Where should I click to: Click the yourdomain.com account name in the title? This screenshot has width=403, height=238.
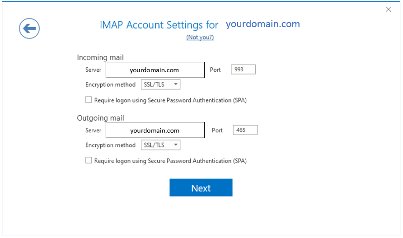tap(263, 24)
